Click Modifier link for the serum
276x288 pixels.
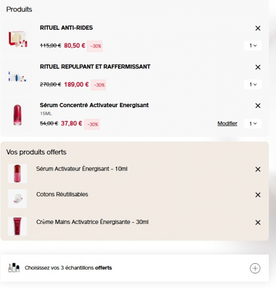[227, 124]
